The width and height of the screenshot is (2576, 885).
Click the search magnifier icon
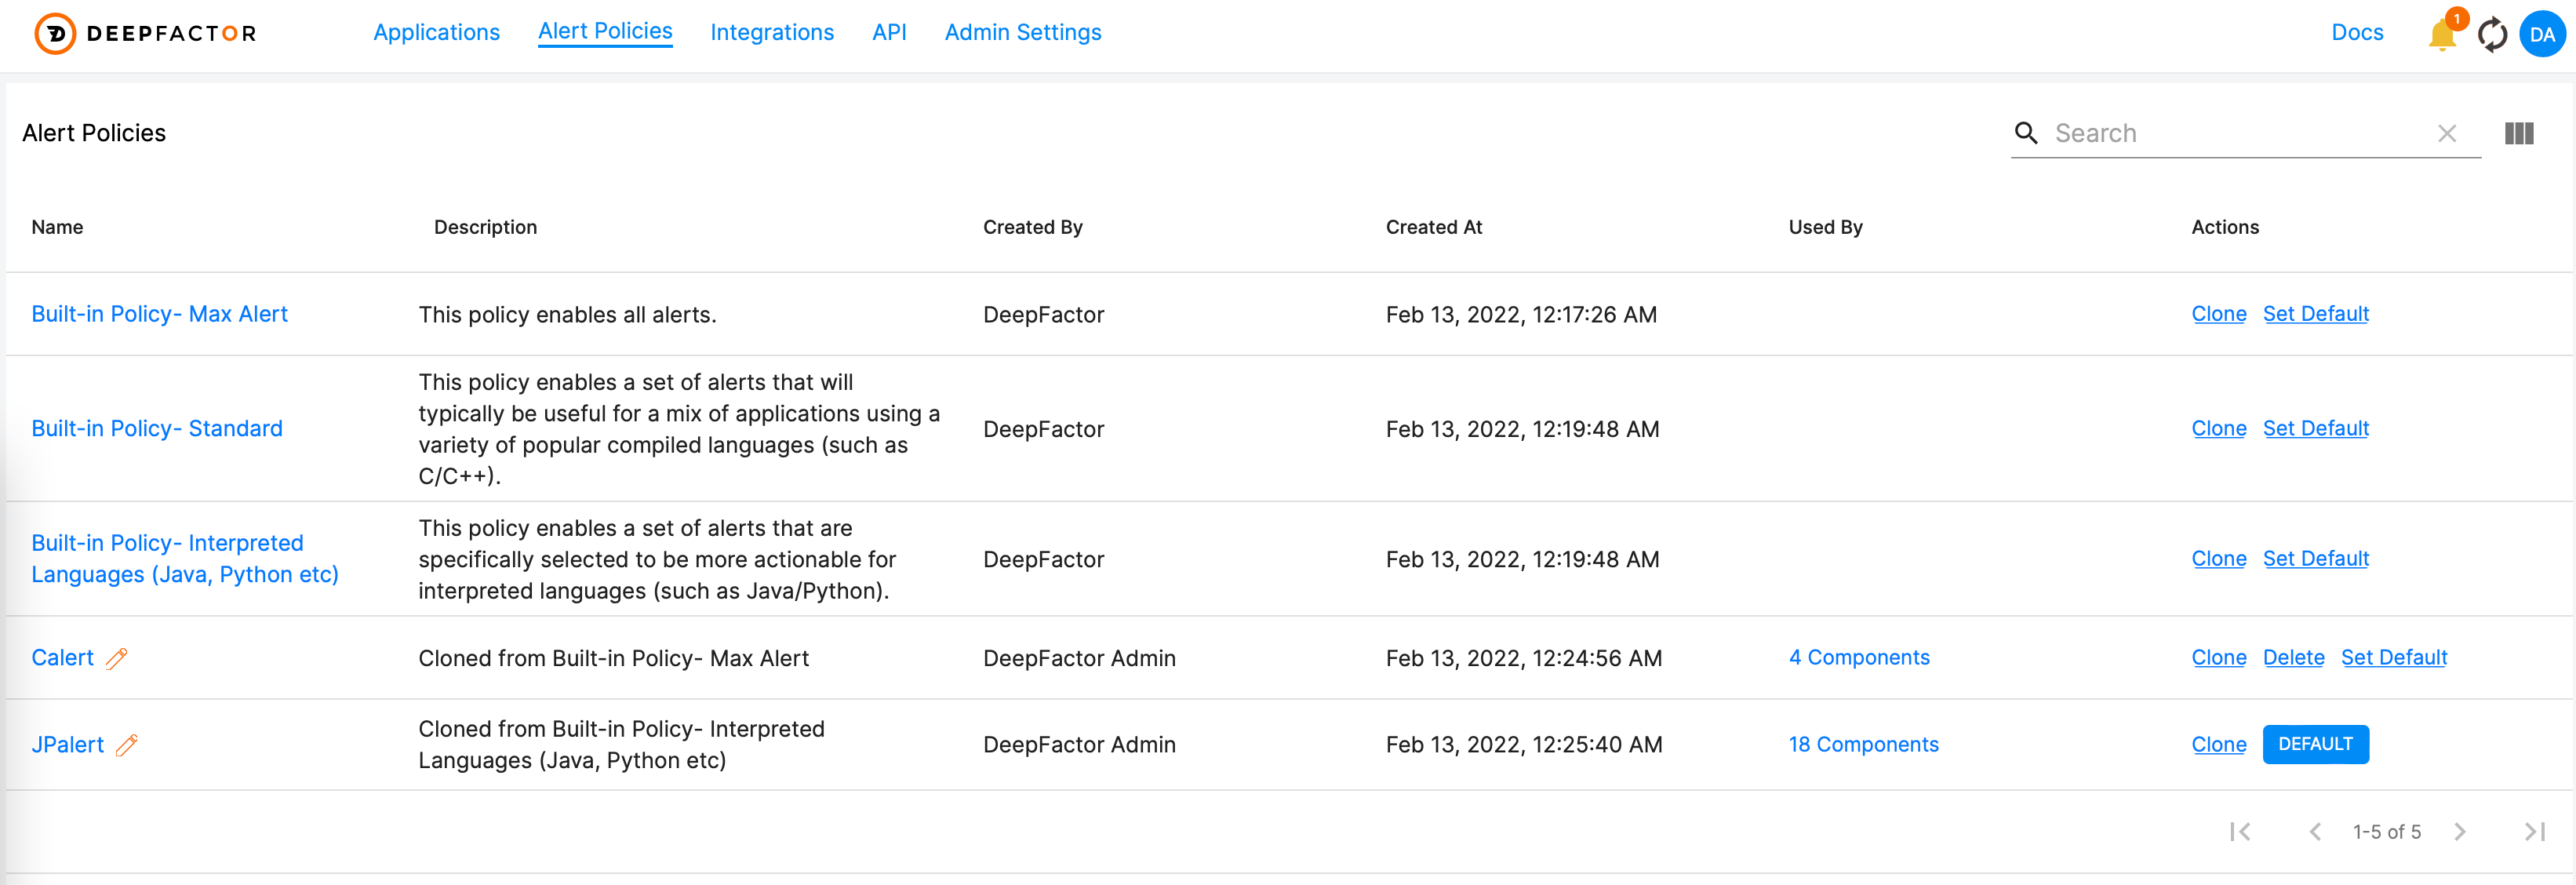2026,133
